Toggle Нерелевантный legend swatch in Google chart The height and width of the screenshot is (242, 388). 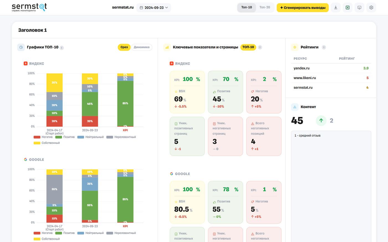tap(110, 233)
